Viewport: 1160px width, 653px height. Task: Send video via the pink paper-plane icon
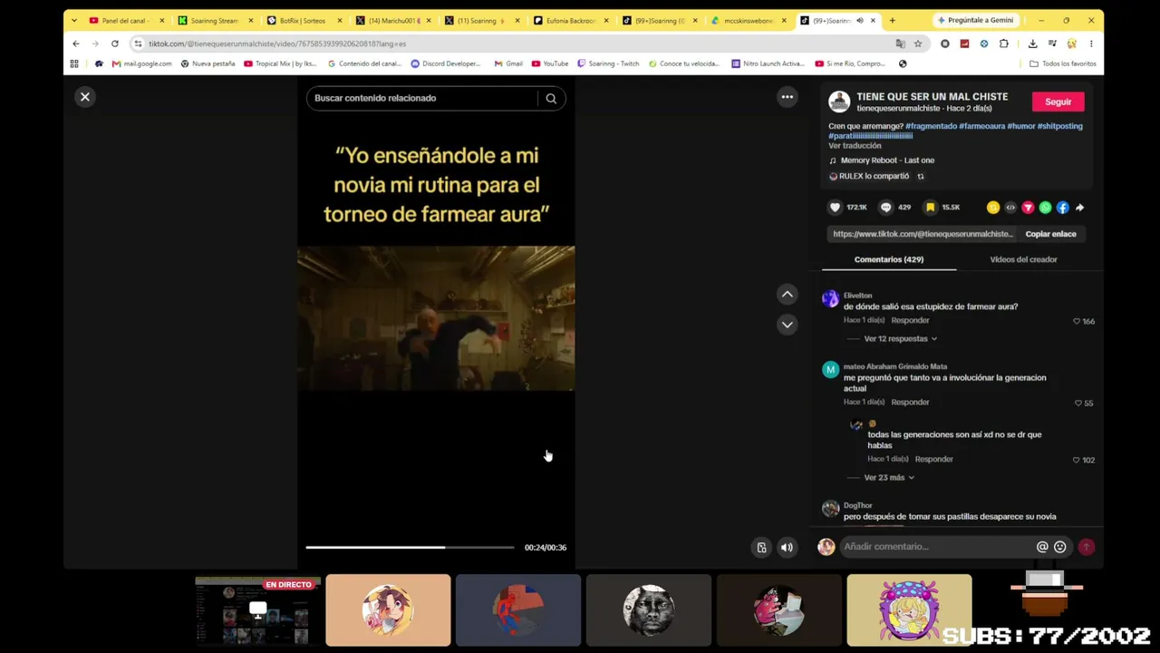pos(1028,208)
